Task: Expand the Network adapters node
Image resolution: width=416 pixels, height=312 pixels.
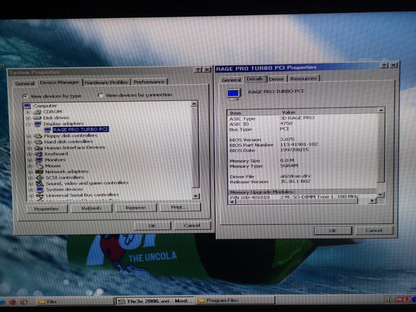Action: [30, 172]
